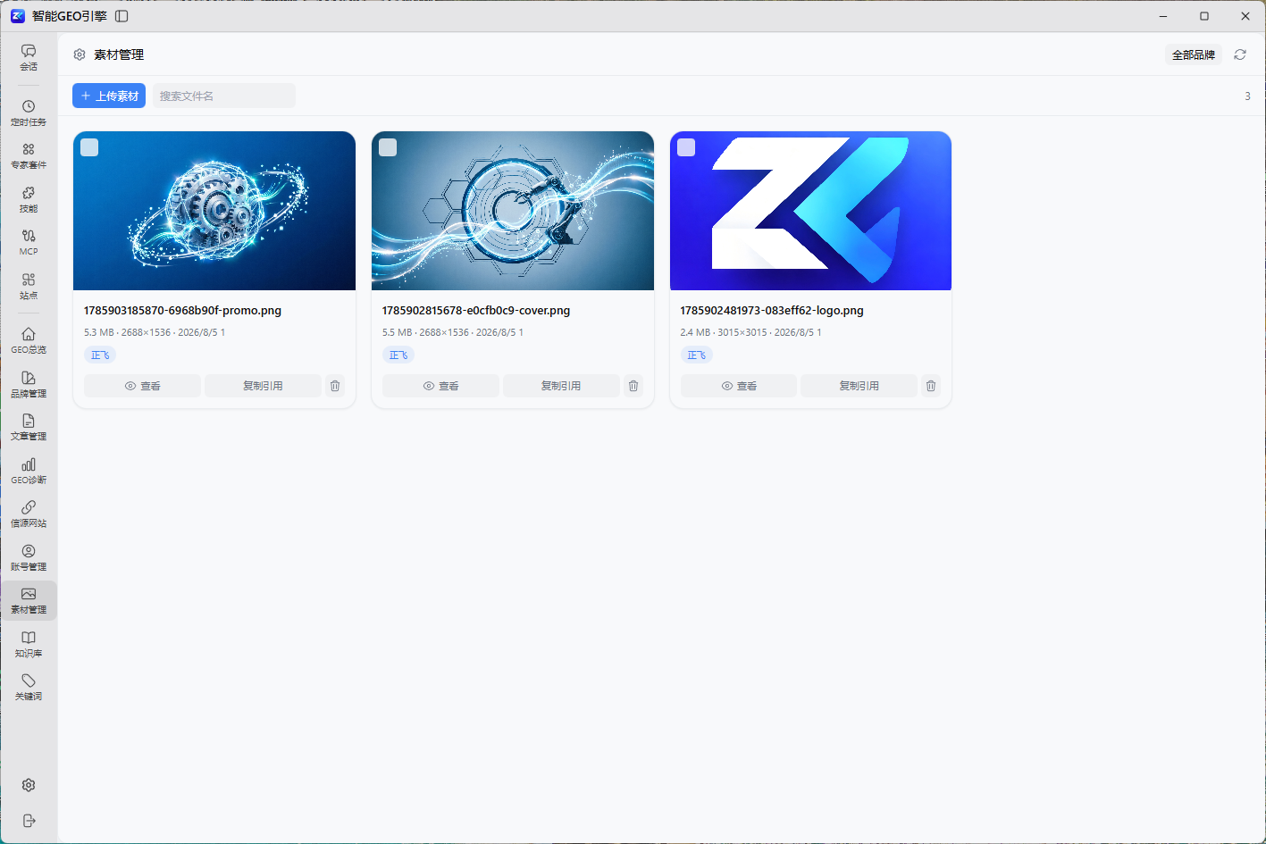Open 账号管理 account management
The height and width of the screenshot is (844, 1266).
pyautogui.click(x=29, y=557)
